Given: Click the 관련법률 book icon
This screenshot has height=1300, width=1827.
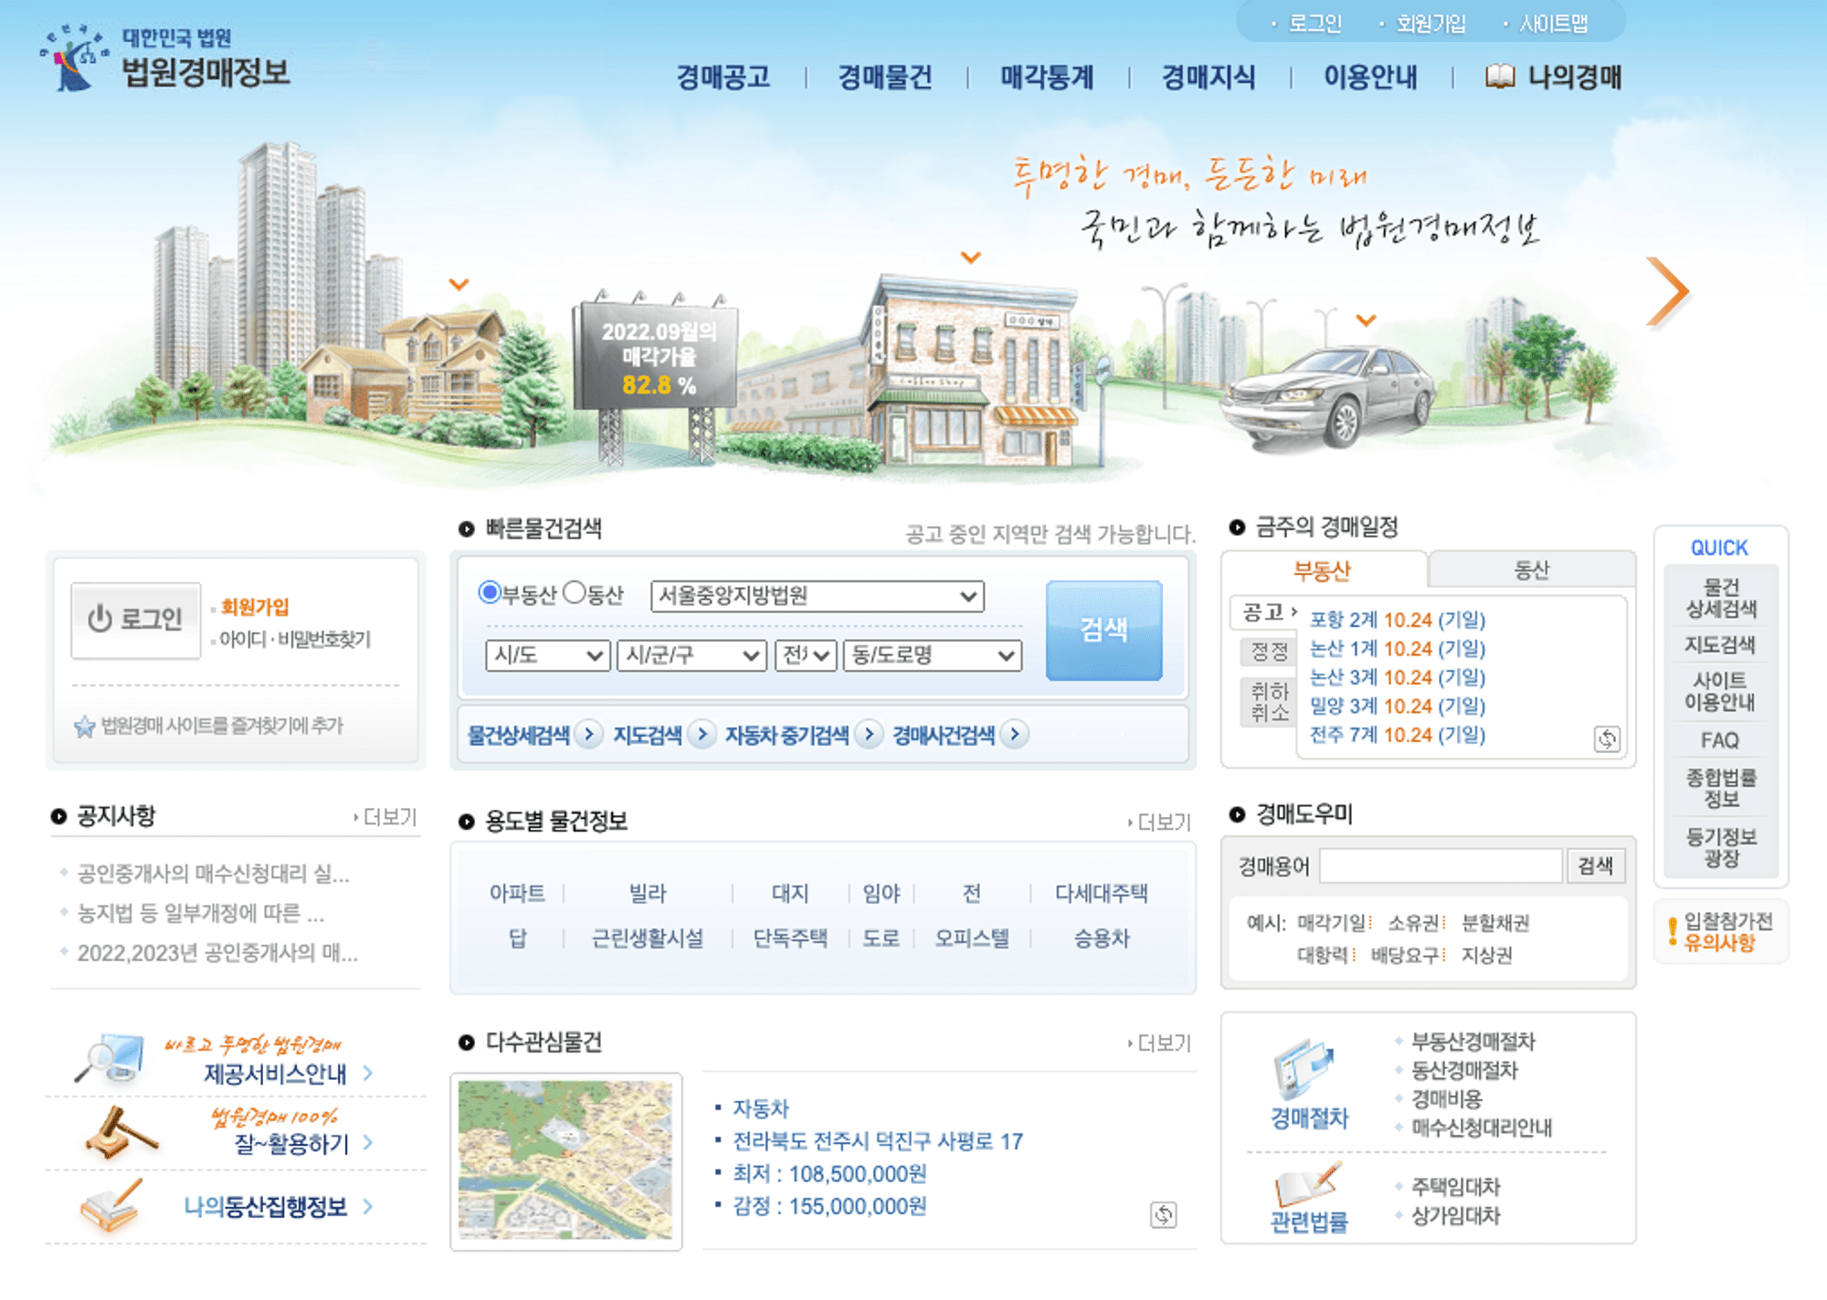Looking at the screenshot, I should (x=1307, y=1184).
